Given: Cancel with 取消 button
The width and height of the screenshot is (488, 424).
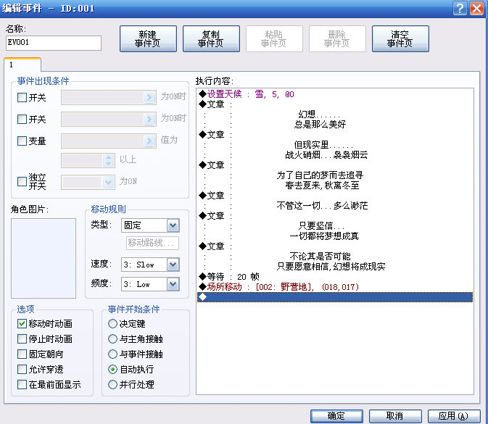Looking at the screenshot, I should point(395,416).
